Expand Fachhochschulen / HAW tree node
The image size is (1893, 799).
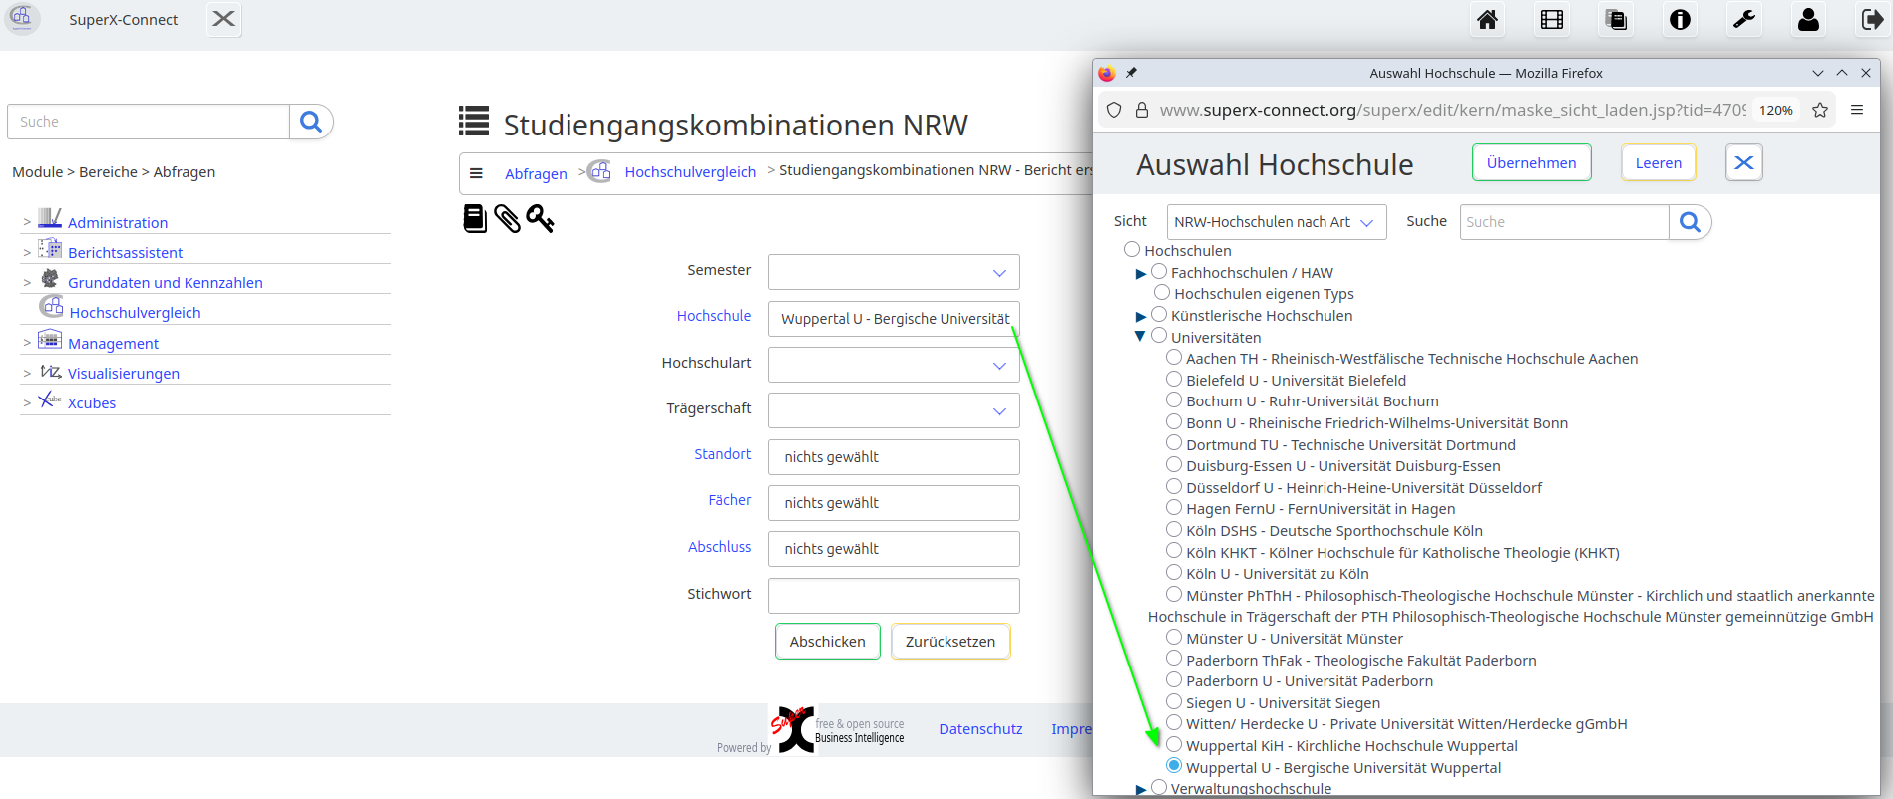(x=1141, y=273)
